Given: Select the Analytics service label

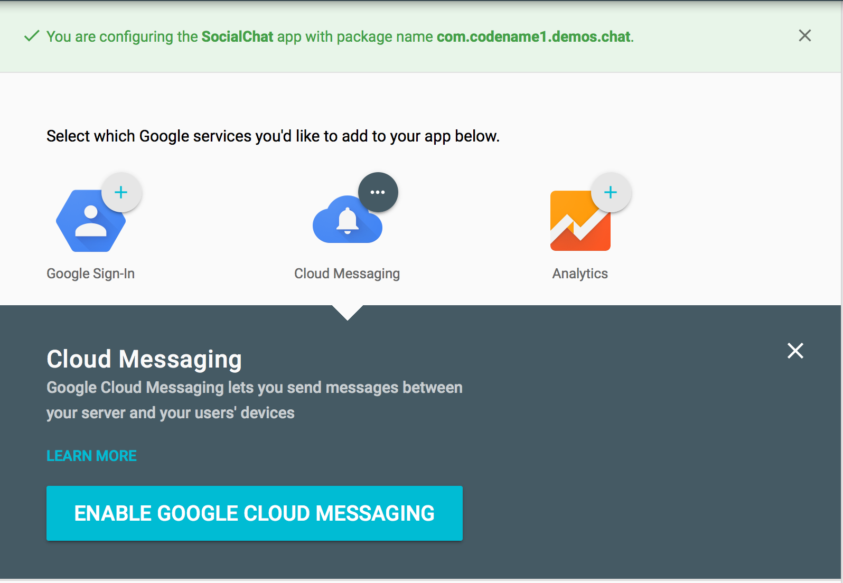Looking at the screenshot, I should (579, 274).
